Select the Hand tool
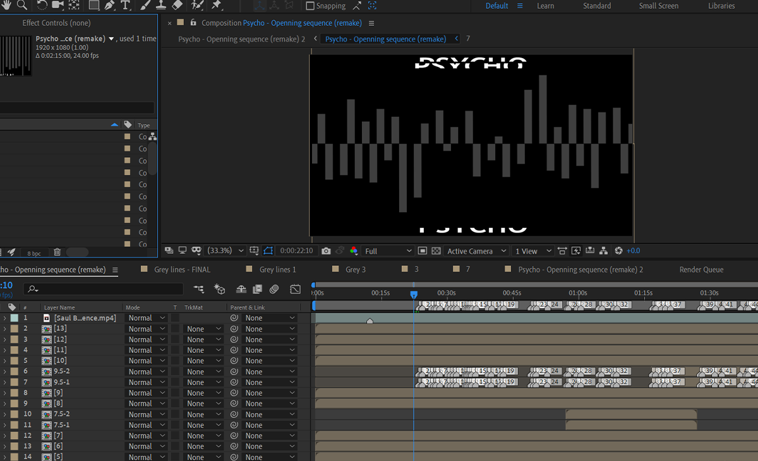758x461 pixels. click(6, 5)
